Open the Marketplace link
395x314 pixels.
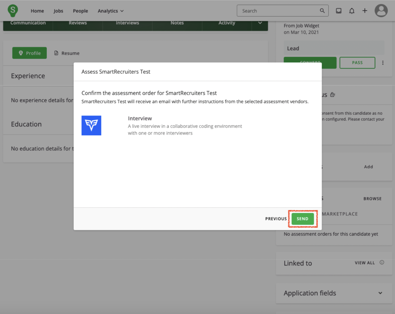coord(340,214)
